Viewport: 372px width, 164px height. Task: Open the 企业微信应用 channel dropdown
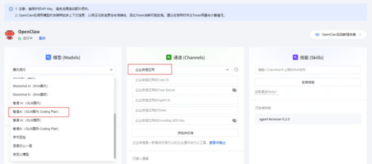[182, 70]
